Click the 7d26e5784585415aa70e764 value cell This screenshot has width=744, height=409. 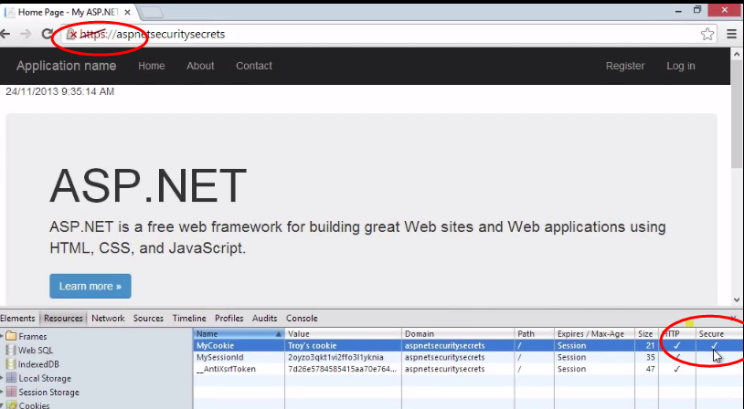click(342, 369)
